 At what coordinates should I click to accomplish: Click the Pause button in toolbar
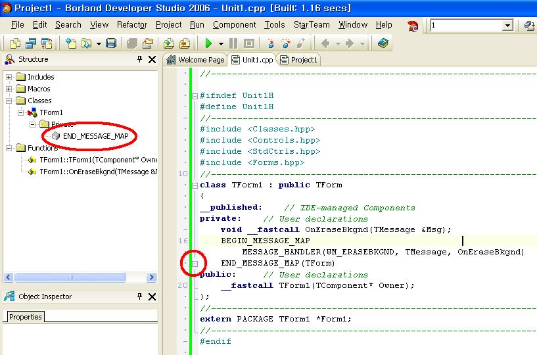pos(233,43)
